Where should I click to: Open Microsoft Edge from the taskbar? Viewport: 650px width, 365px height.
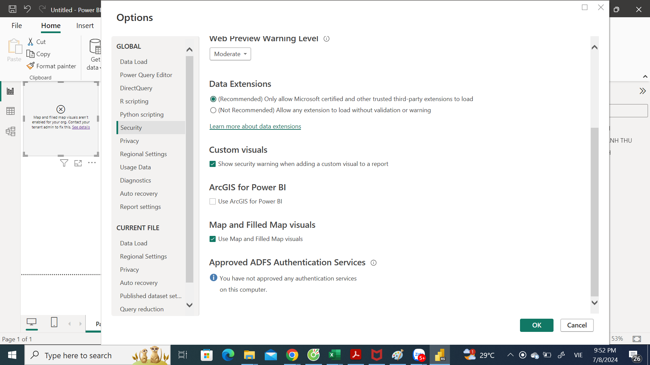(228, 355)
